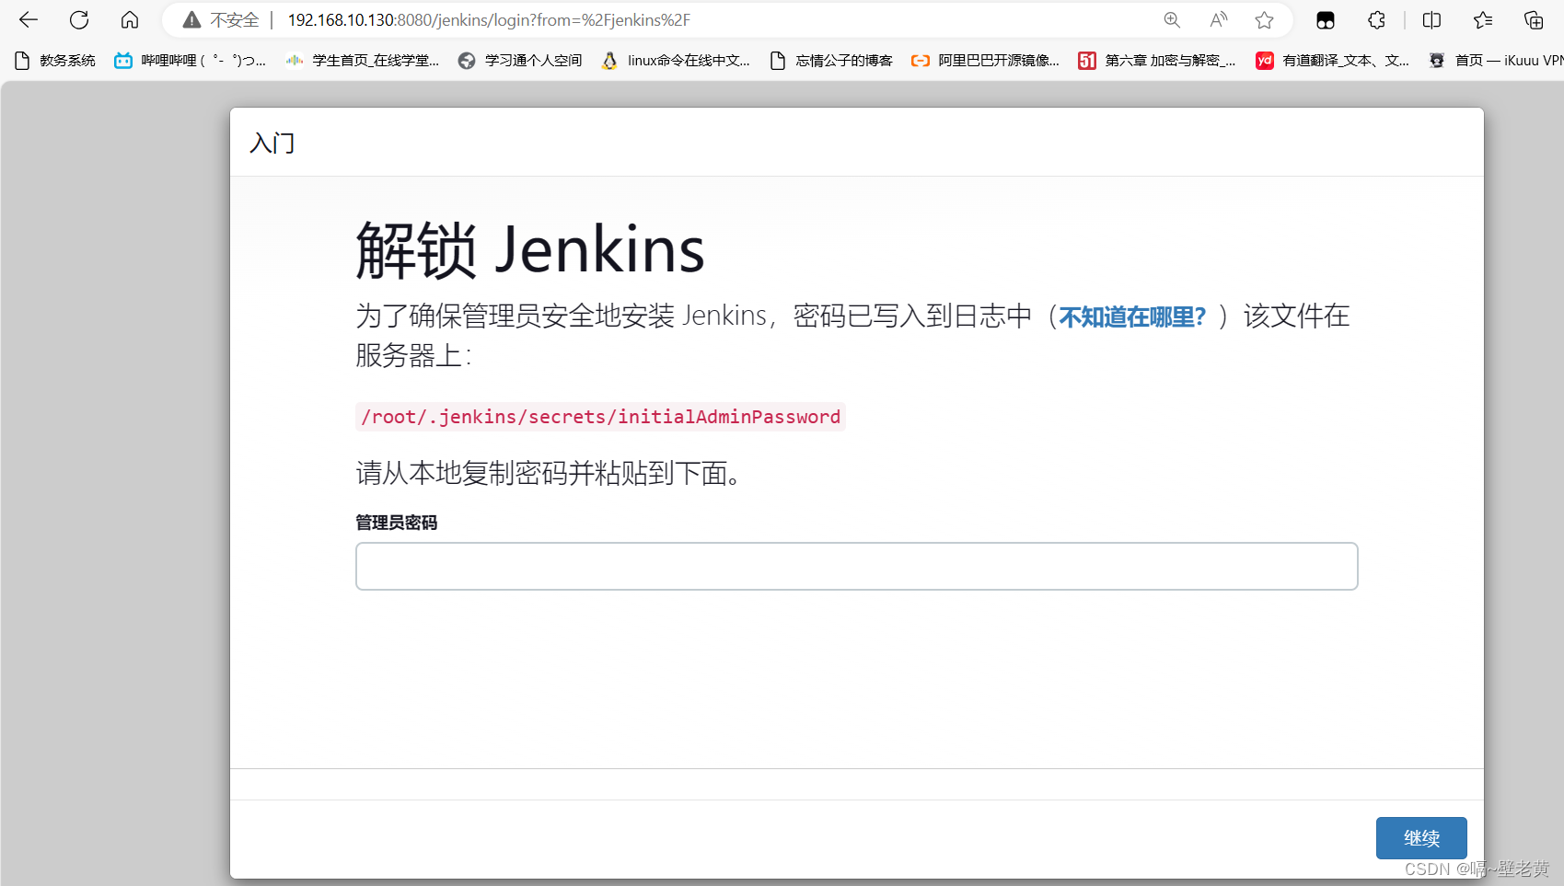Click the address bar URL text

tap(489, 20)
